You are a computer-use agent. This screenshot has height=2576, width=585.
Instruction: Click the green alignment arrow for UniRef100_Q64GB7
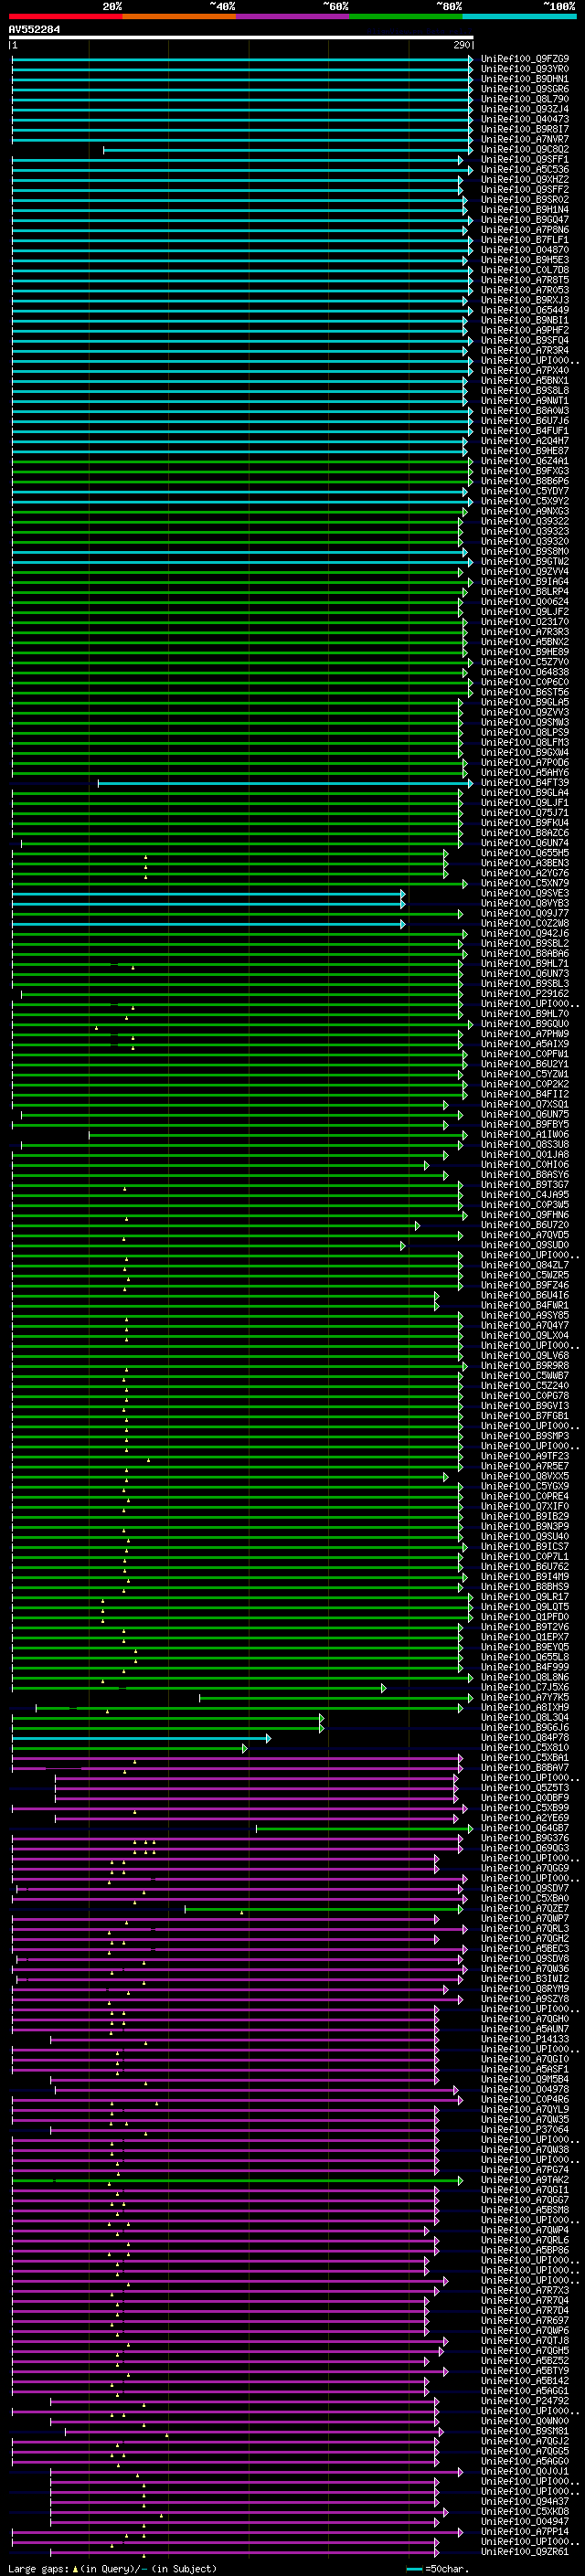(364, 1829)
